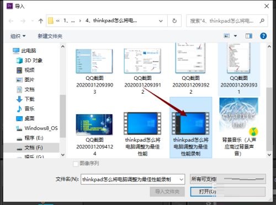Viewport: 276px width, 205px height.
Task: Tick the 图像序列 checkbox
Action: tap(76, 164)
